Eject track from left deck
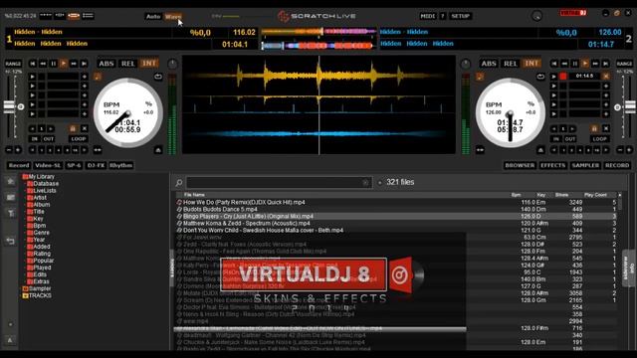Viewport: 637px width, 358px height. [x=158, y=150]
